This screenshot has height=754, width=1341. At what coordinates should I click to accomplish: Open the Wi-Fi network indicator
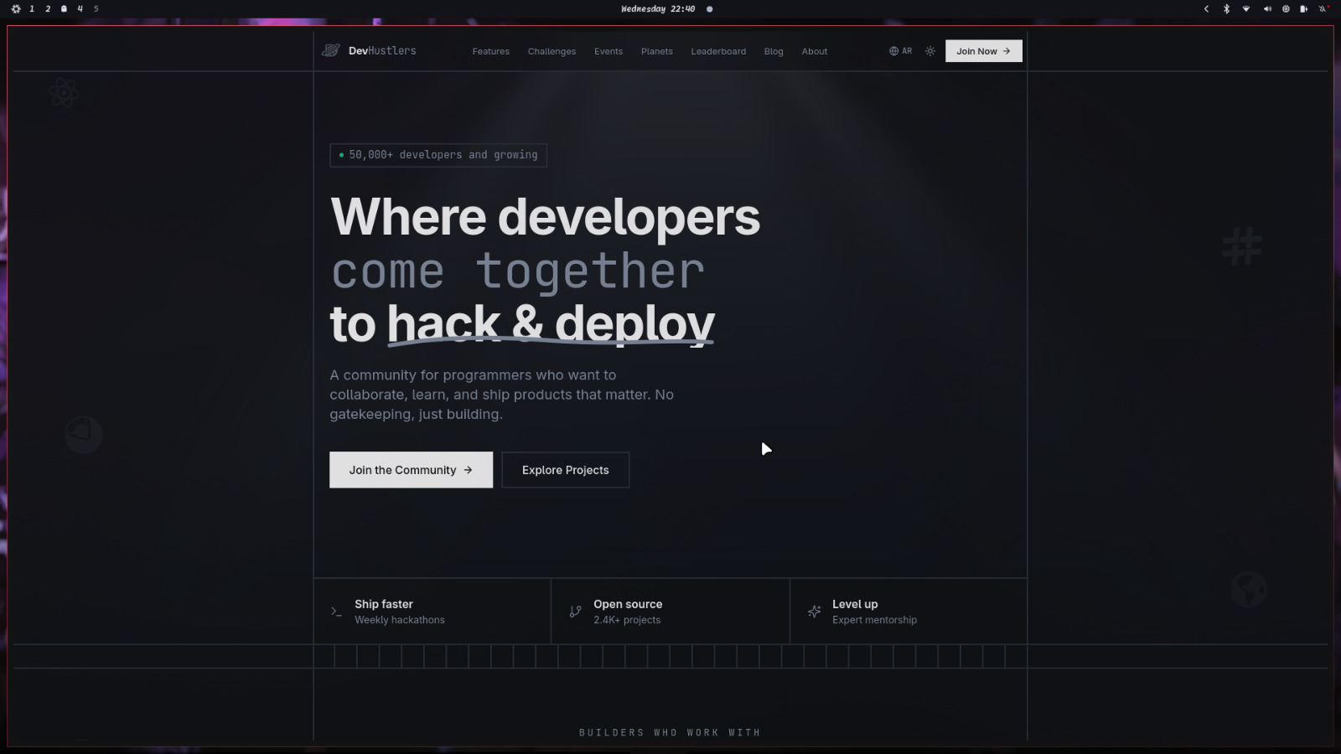1246,9
